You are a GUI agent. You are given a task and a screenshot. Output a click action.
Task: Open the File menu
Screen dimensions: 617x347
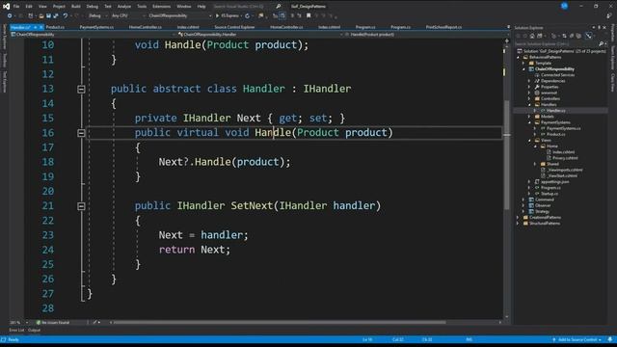[x=16, y=7]
